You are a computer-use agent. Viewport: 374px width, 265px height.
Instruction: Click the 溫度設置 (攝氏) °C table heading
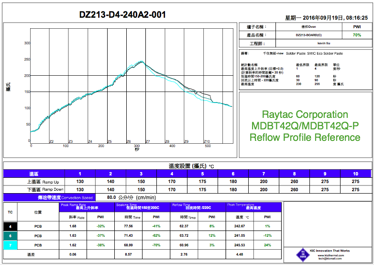pyautogui.click(x=191, y=166)
